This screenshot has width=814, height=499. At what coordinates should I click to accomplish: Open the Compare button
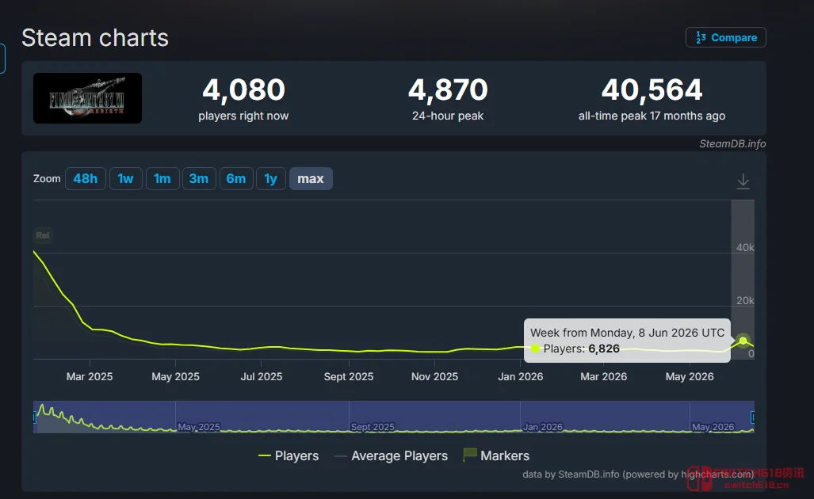coord(725,37)
